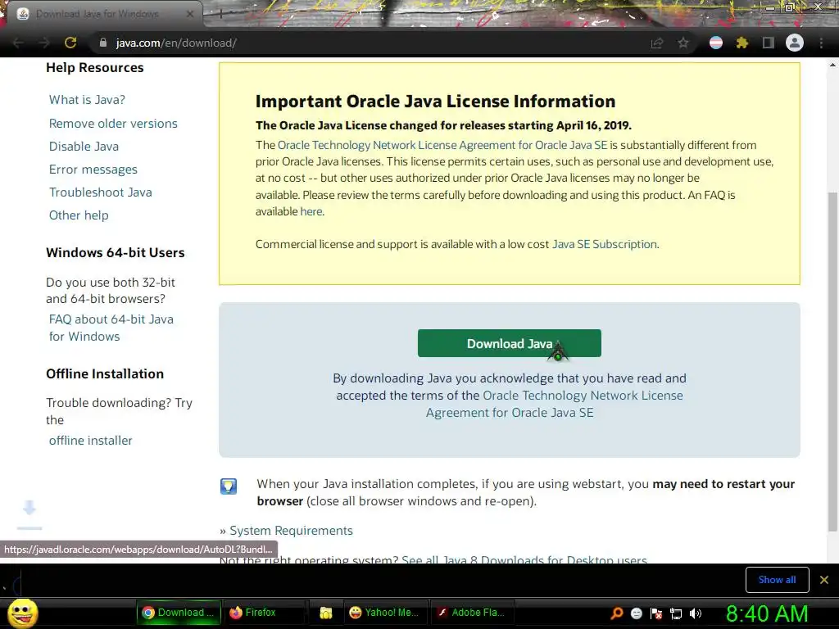The height and width of the screenshot is (629, 839).
Task: Open the Troubleshoot Java link
Action: (101, 192)
